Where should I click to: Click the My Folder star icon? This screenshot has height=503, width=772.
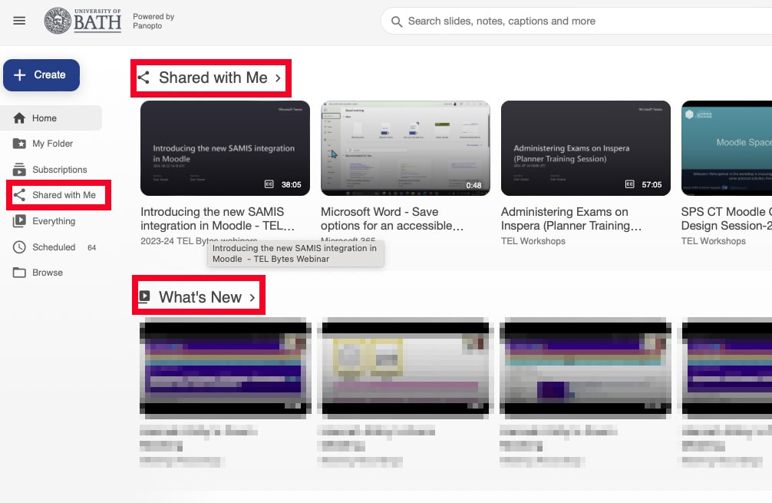[x=19, y=144]
